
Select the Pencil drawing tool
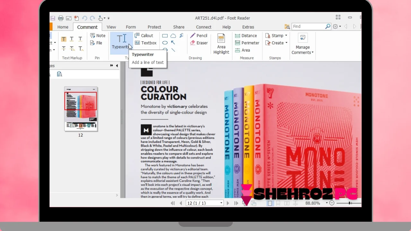click(x=199, y=36)
